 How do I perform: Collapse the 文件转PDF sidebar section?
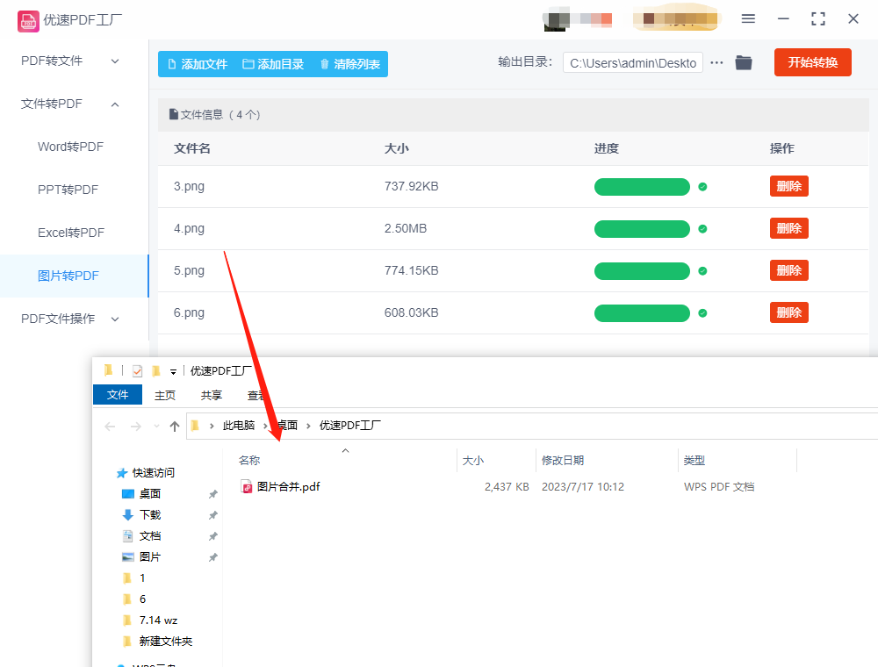coord(115,104)
